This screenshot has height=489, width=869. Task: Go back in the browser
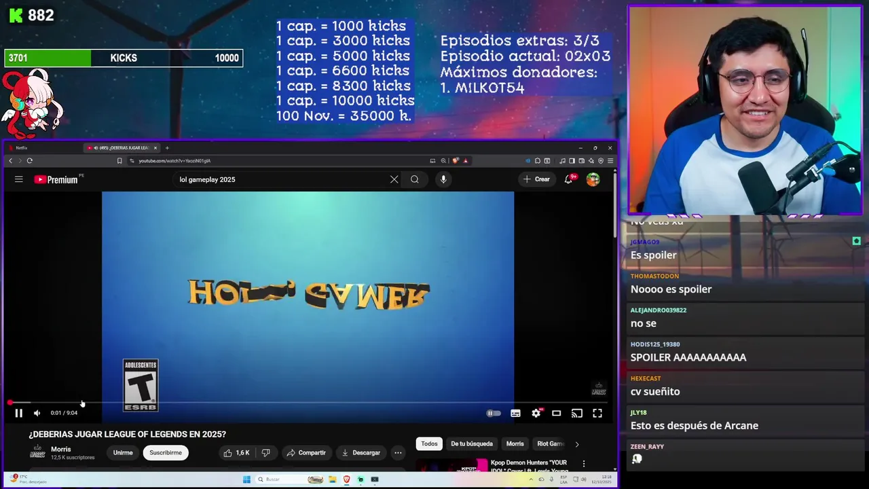(x=10, y=161)
